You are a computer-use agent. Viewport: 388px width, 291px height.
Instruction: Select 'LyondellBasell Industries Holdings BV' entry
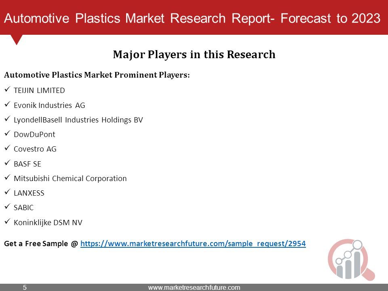click(x=78, y=120)
